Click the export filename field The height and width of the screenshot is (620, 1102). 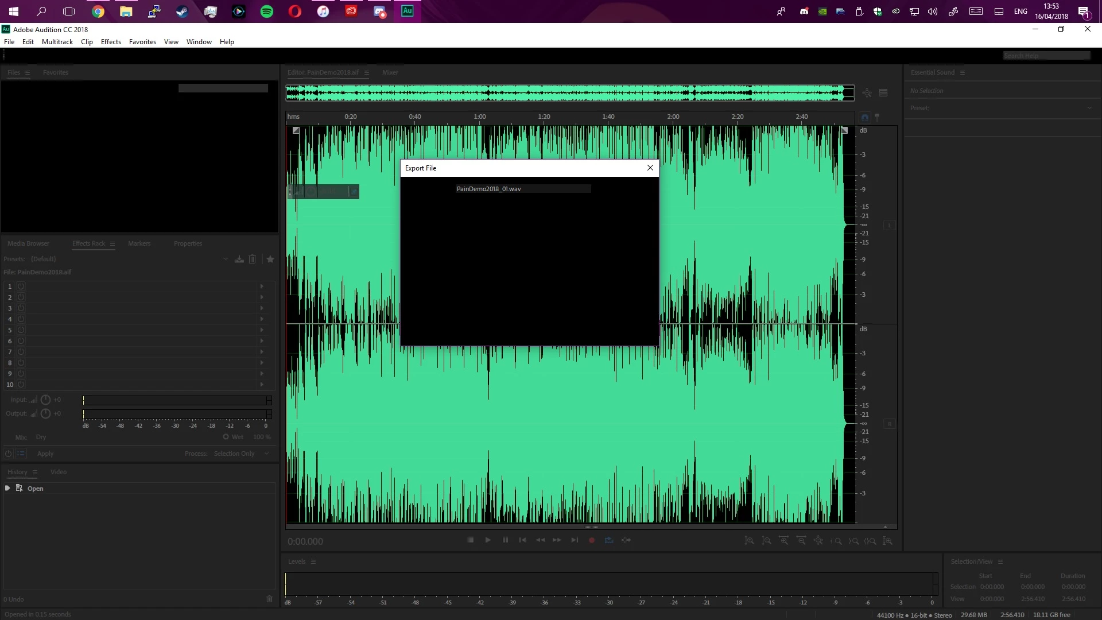click(x=522, y=189)
